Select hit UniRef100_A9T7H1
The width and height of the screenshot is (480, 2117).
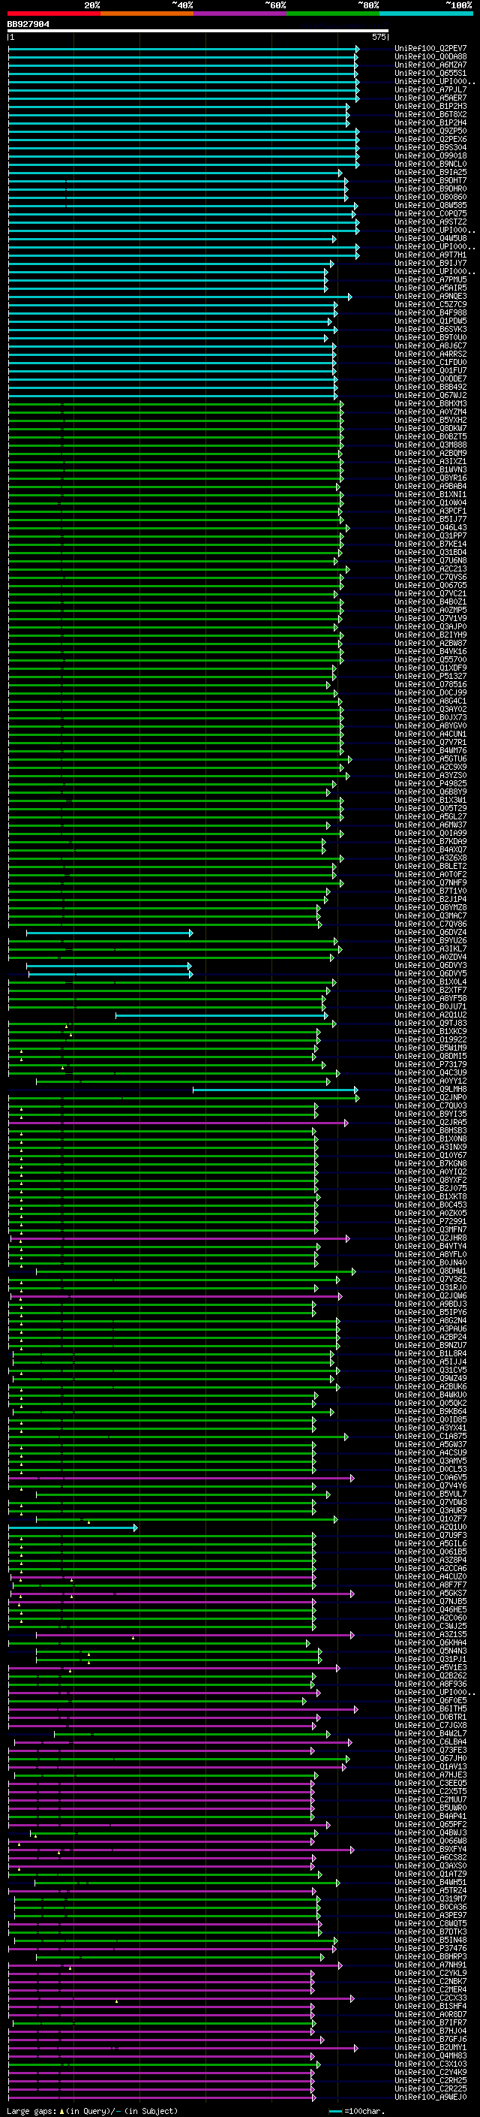coord(430,255)
